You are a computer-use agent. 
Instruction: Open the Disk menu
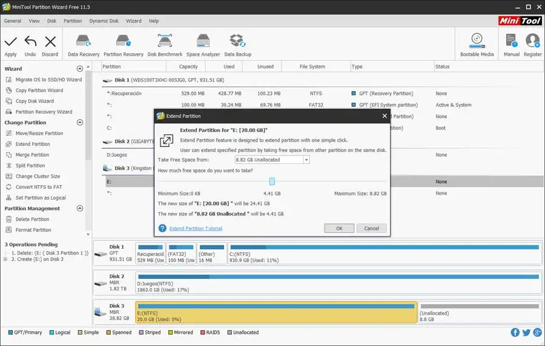tap(52, 21)
